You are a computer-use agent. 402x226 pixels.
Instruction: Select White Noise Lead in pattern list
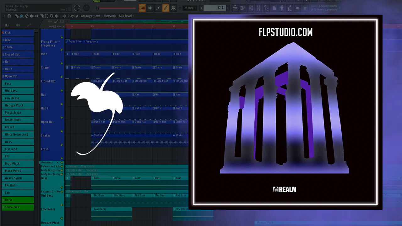[x=18, y=134]
